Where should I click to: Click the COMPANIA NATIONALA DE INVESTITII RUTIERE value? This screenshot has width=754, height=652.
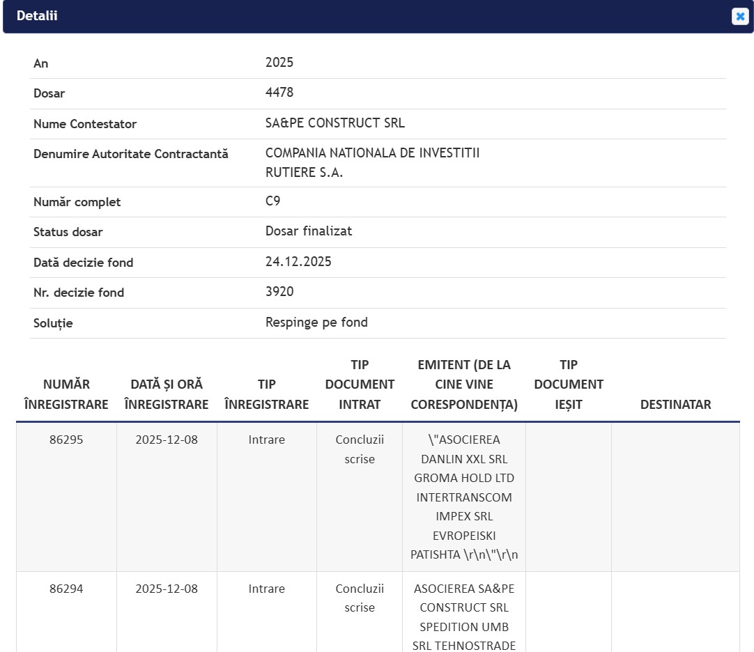[372, 162]
